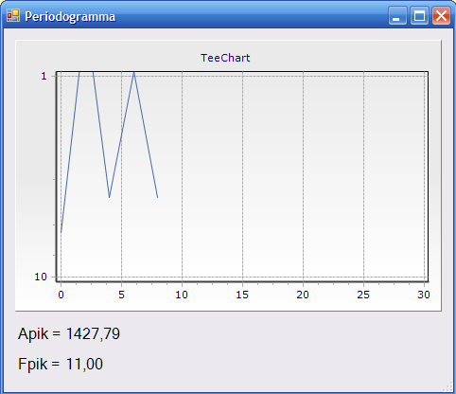
Task: Click the application icon in title bar
Action: pos(13,16)
